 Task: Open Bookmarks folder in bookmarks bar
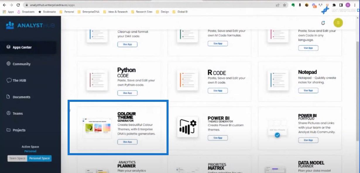(x=47, y=12)
